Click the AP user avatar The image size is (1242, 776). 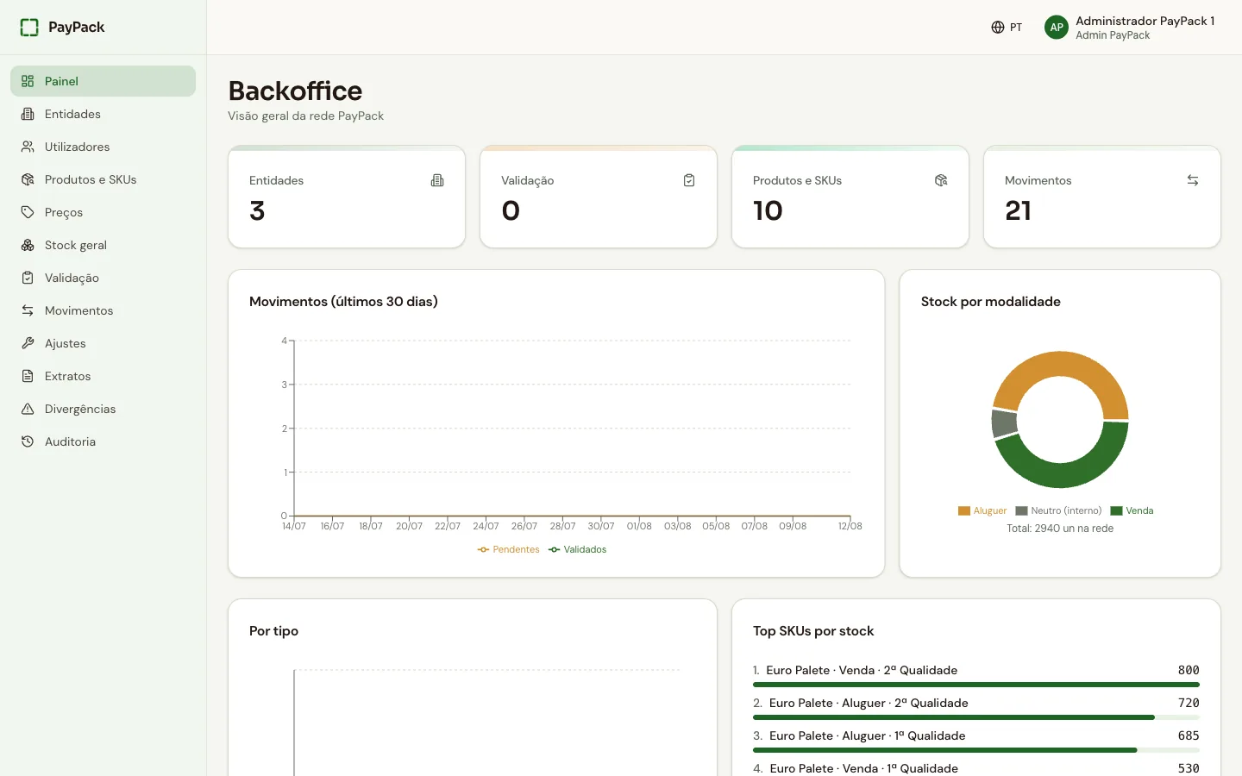coord(1057,28)
